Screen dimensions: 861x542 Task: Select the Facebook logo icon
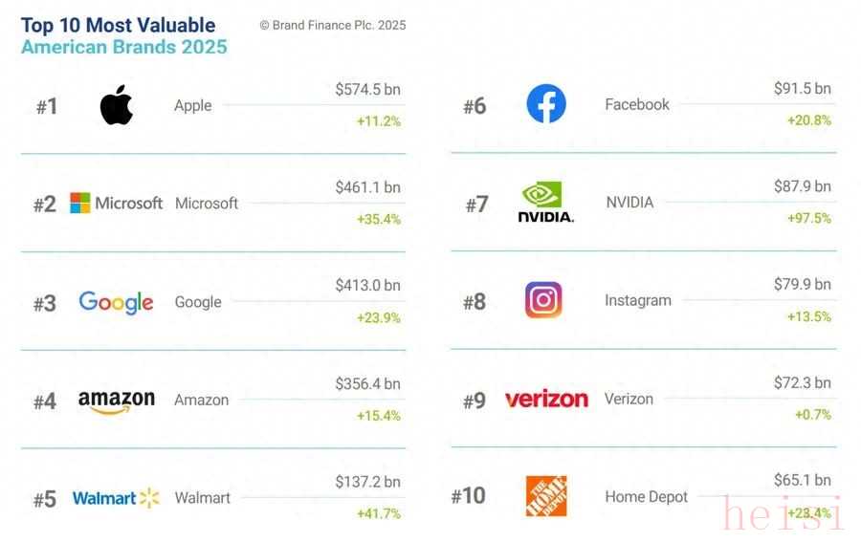[x=546, y=104]
